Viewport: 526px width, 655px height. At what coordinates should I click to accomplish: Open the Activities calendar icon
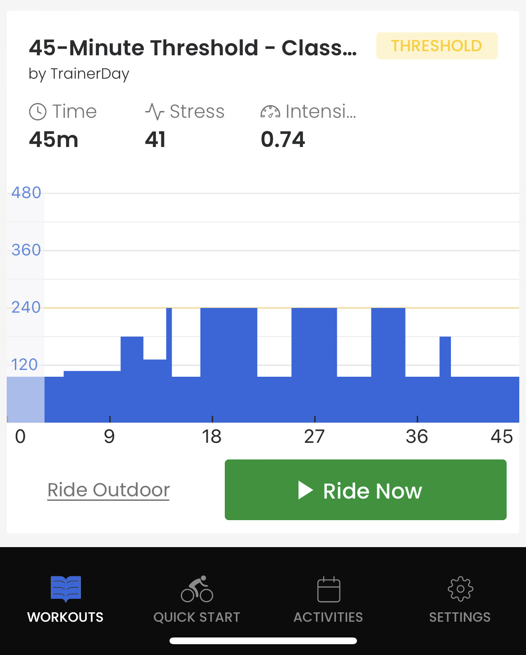329,589
